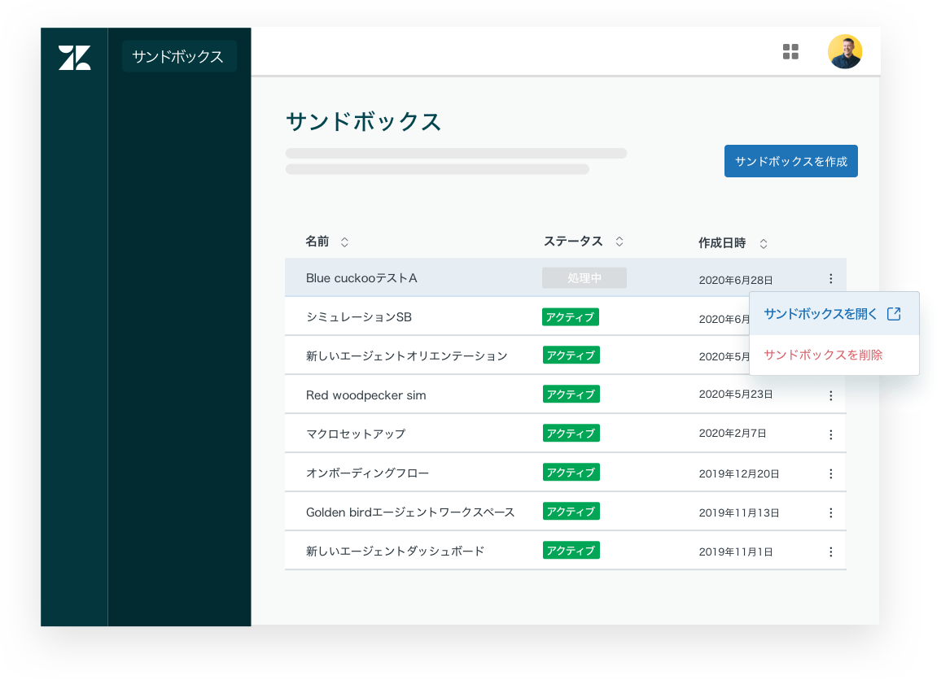The image size is (941, 680).
Task: Open options menu for マクロセットアップ row
Action: [830, 435]
